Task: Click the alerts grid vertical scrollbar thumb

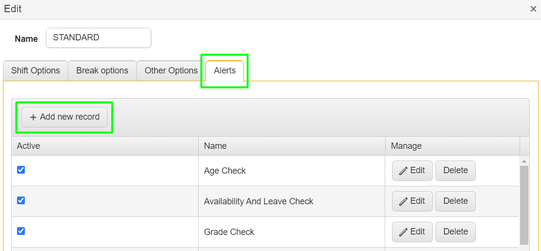Action: 524,205
